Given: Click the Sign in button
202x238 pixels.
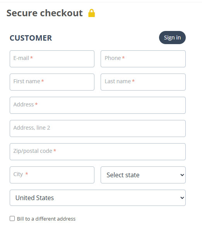Looking at the screenshot, I should coord(172,38).
